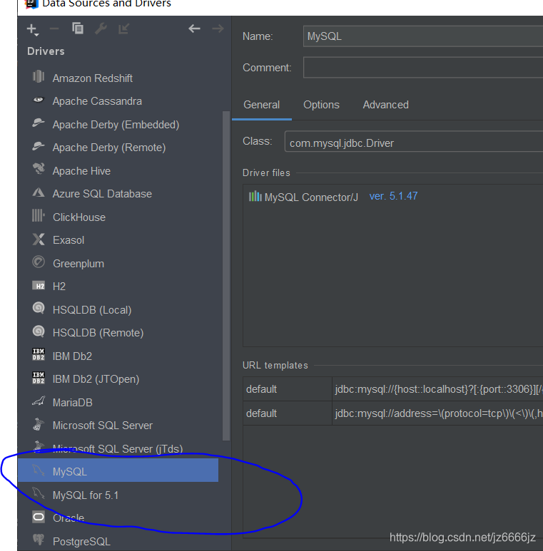Select the highlighted MySQL driver
543x551 pixels.
(x=118, y=470)
